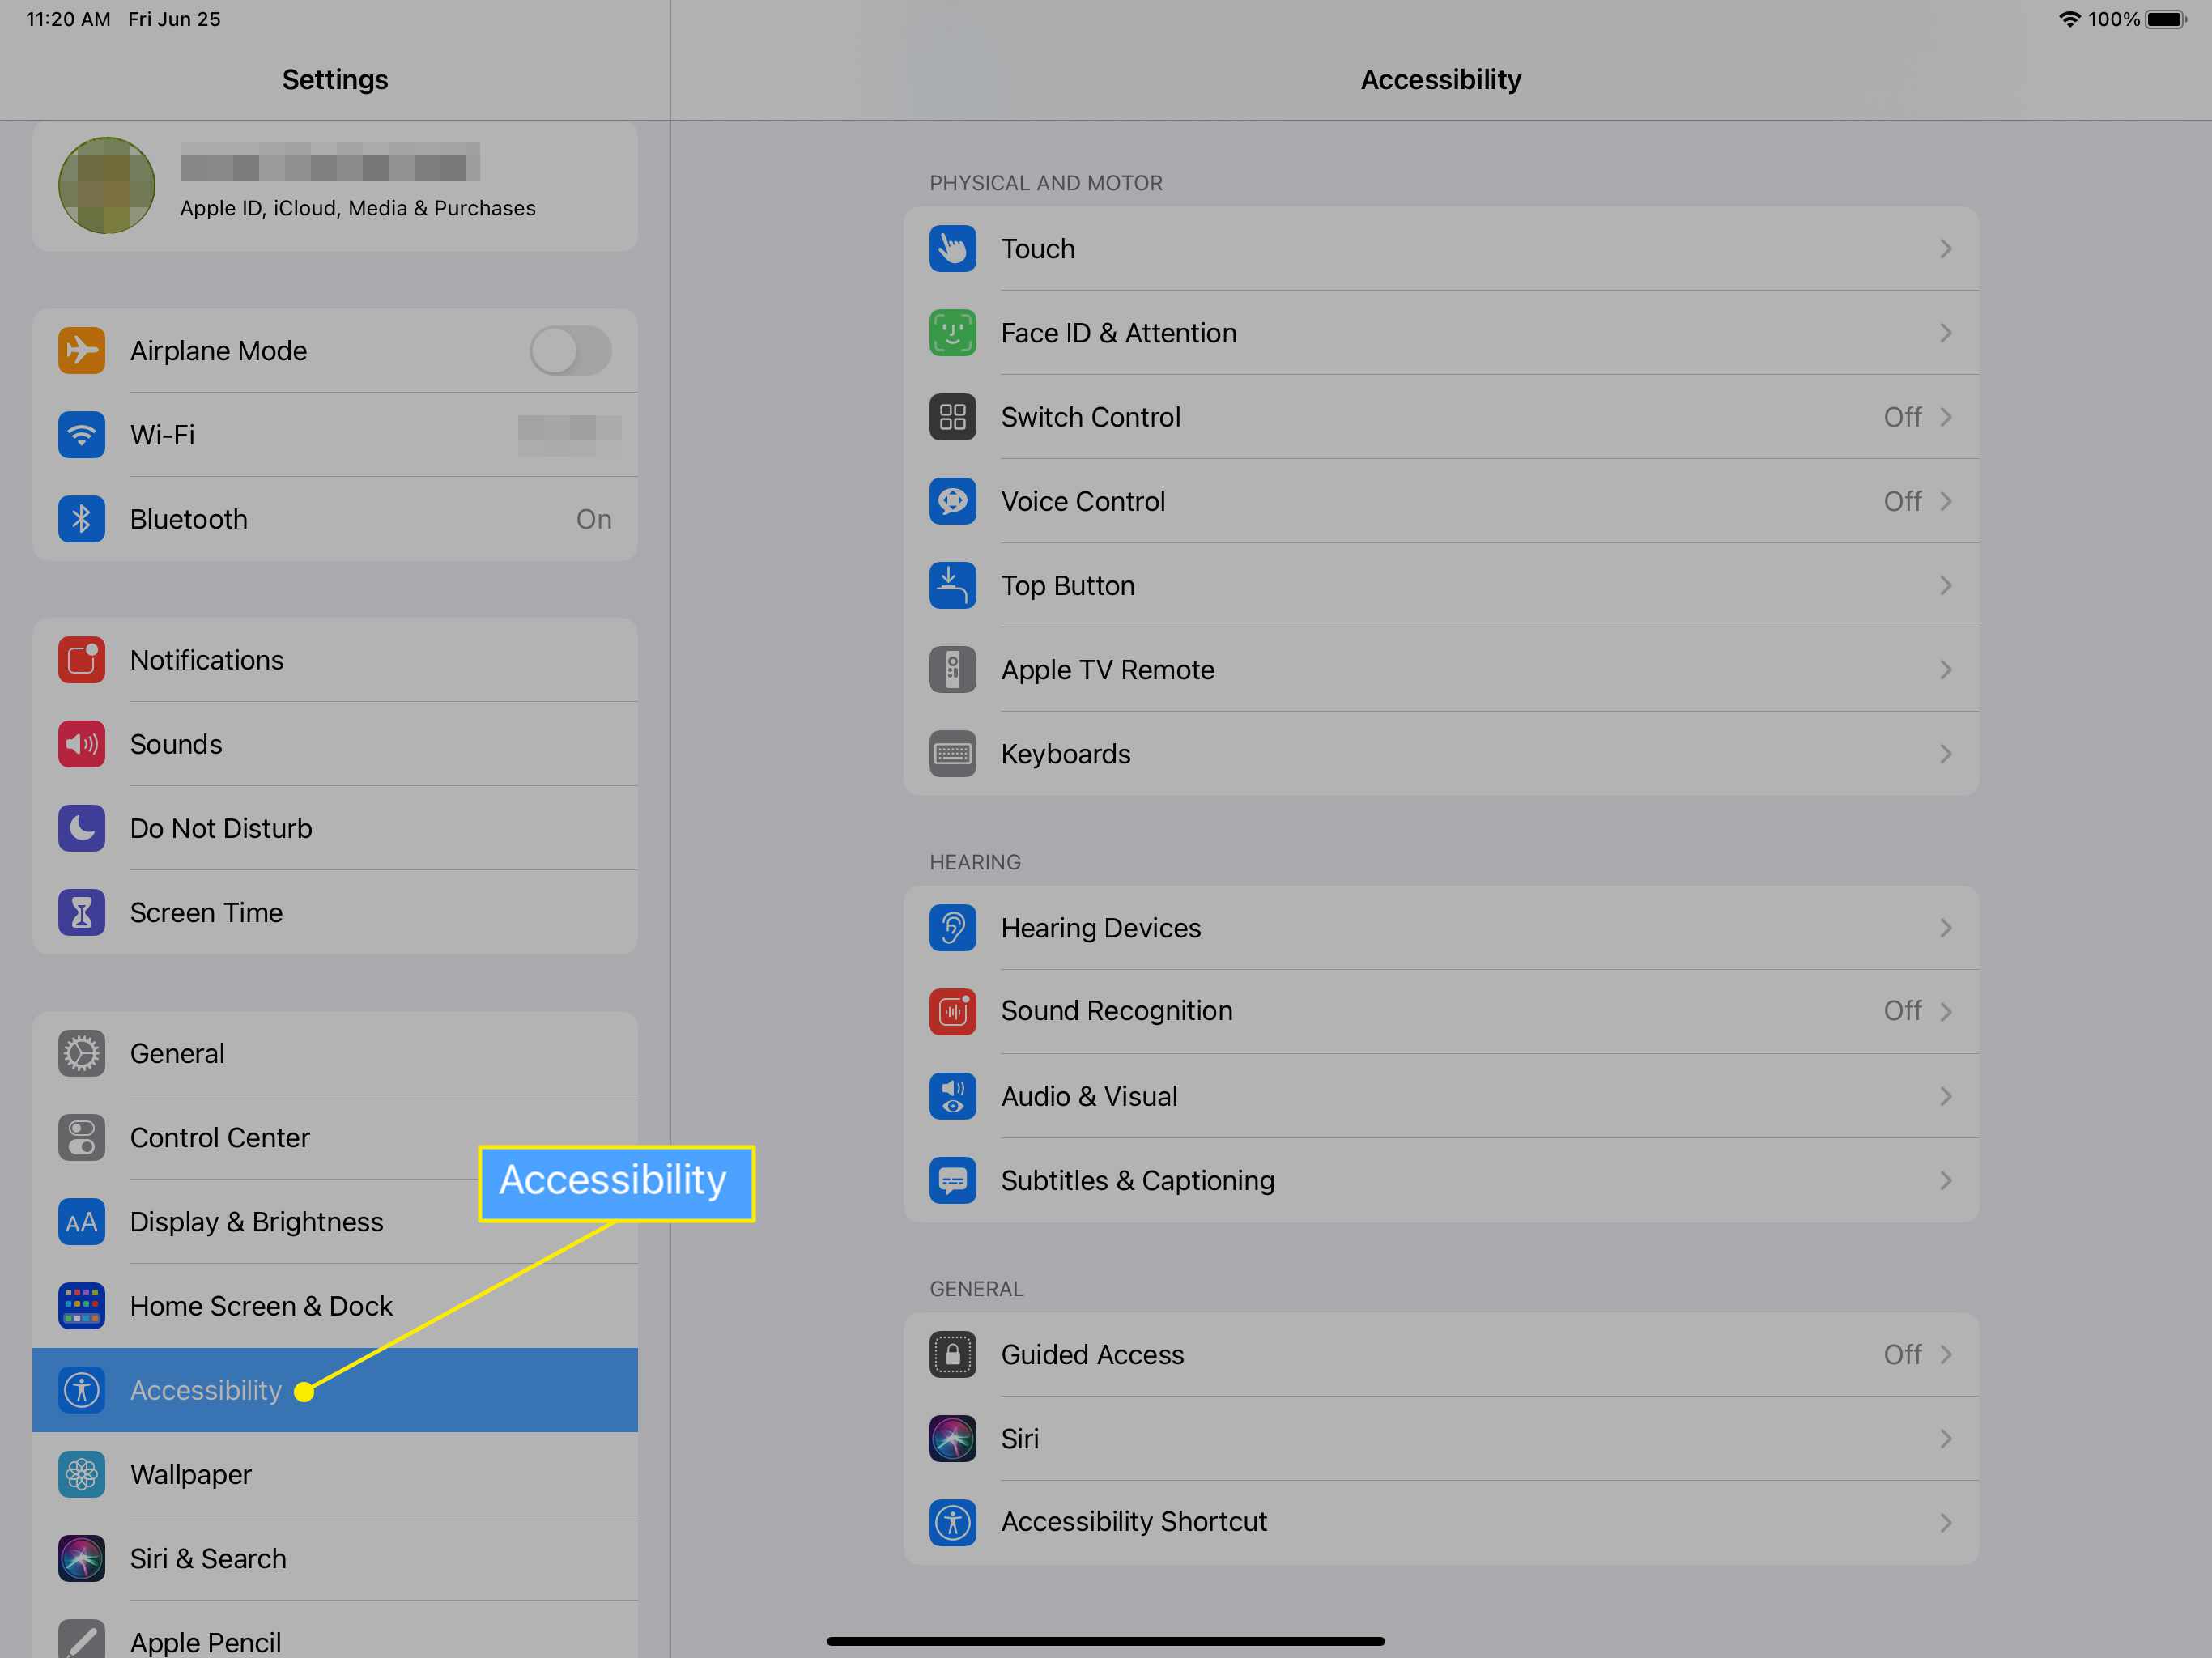This screenshot has height=1658, width=2212.
Task: Tap the Hearing Devices ear icon
Action: (952, 927)
